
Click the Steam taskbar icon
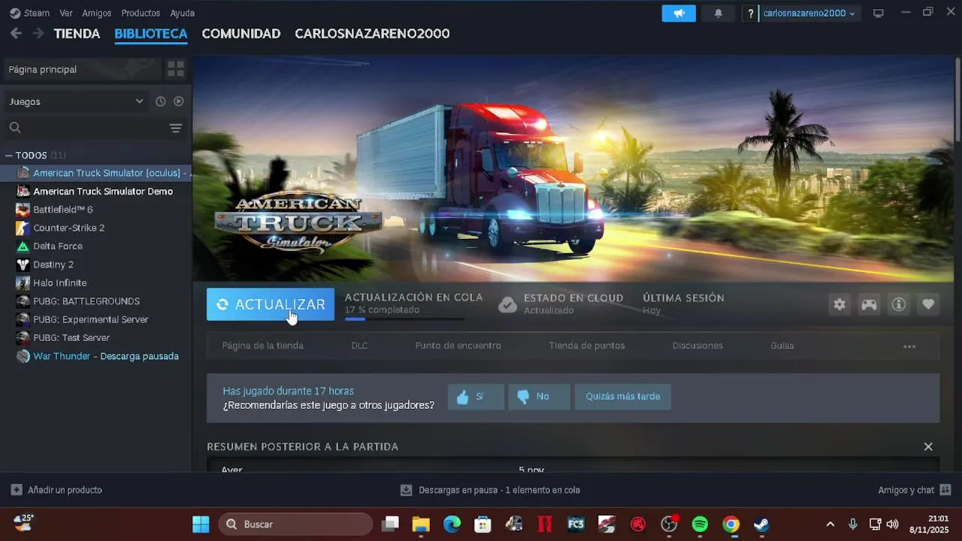(x=761, y=524)
